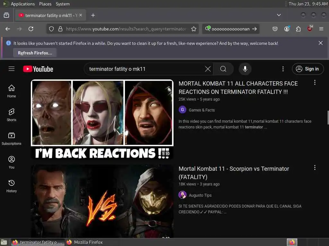The width and height of the screenshot is (329, 246).
Task: Open uBlock Origin extension icon
Action: 310,29
